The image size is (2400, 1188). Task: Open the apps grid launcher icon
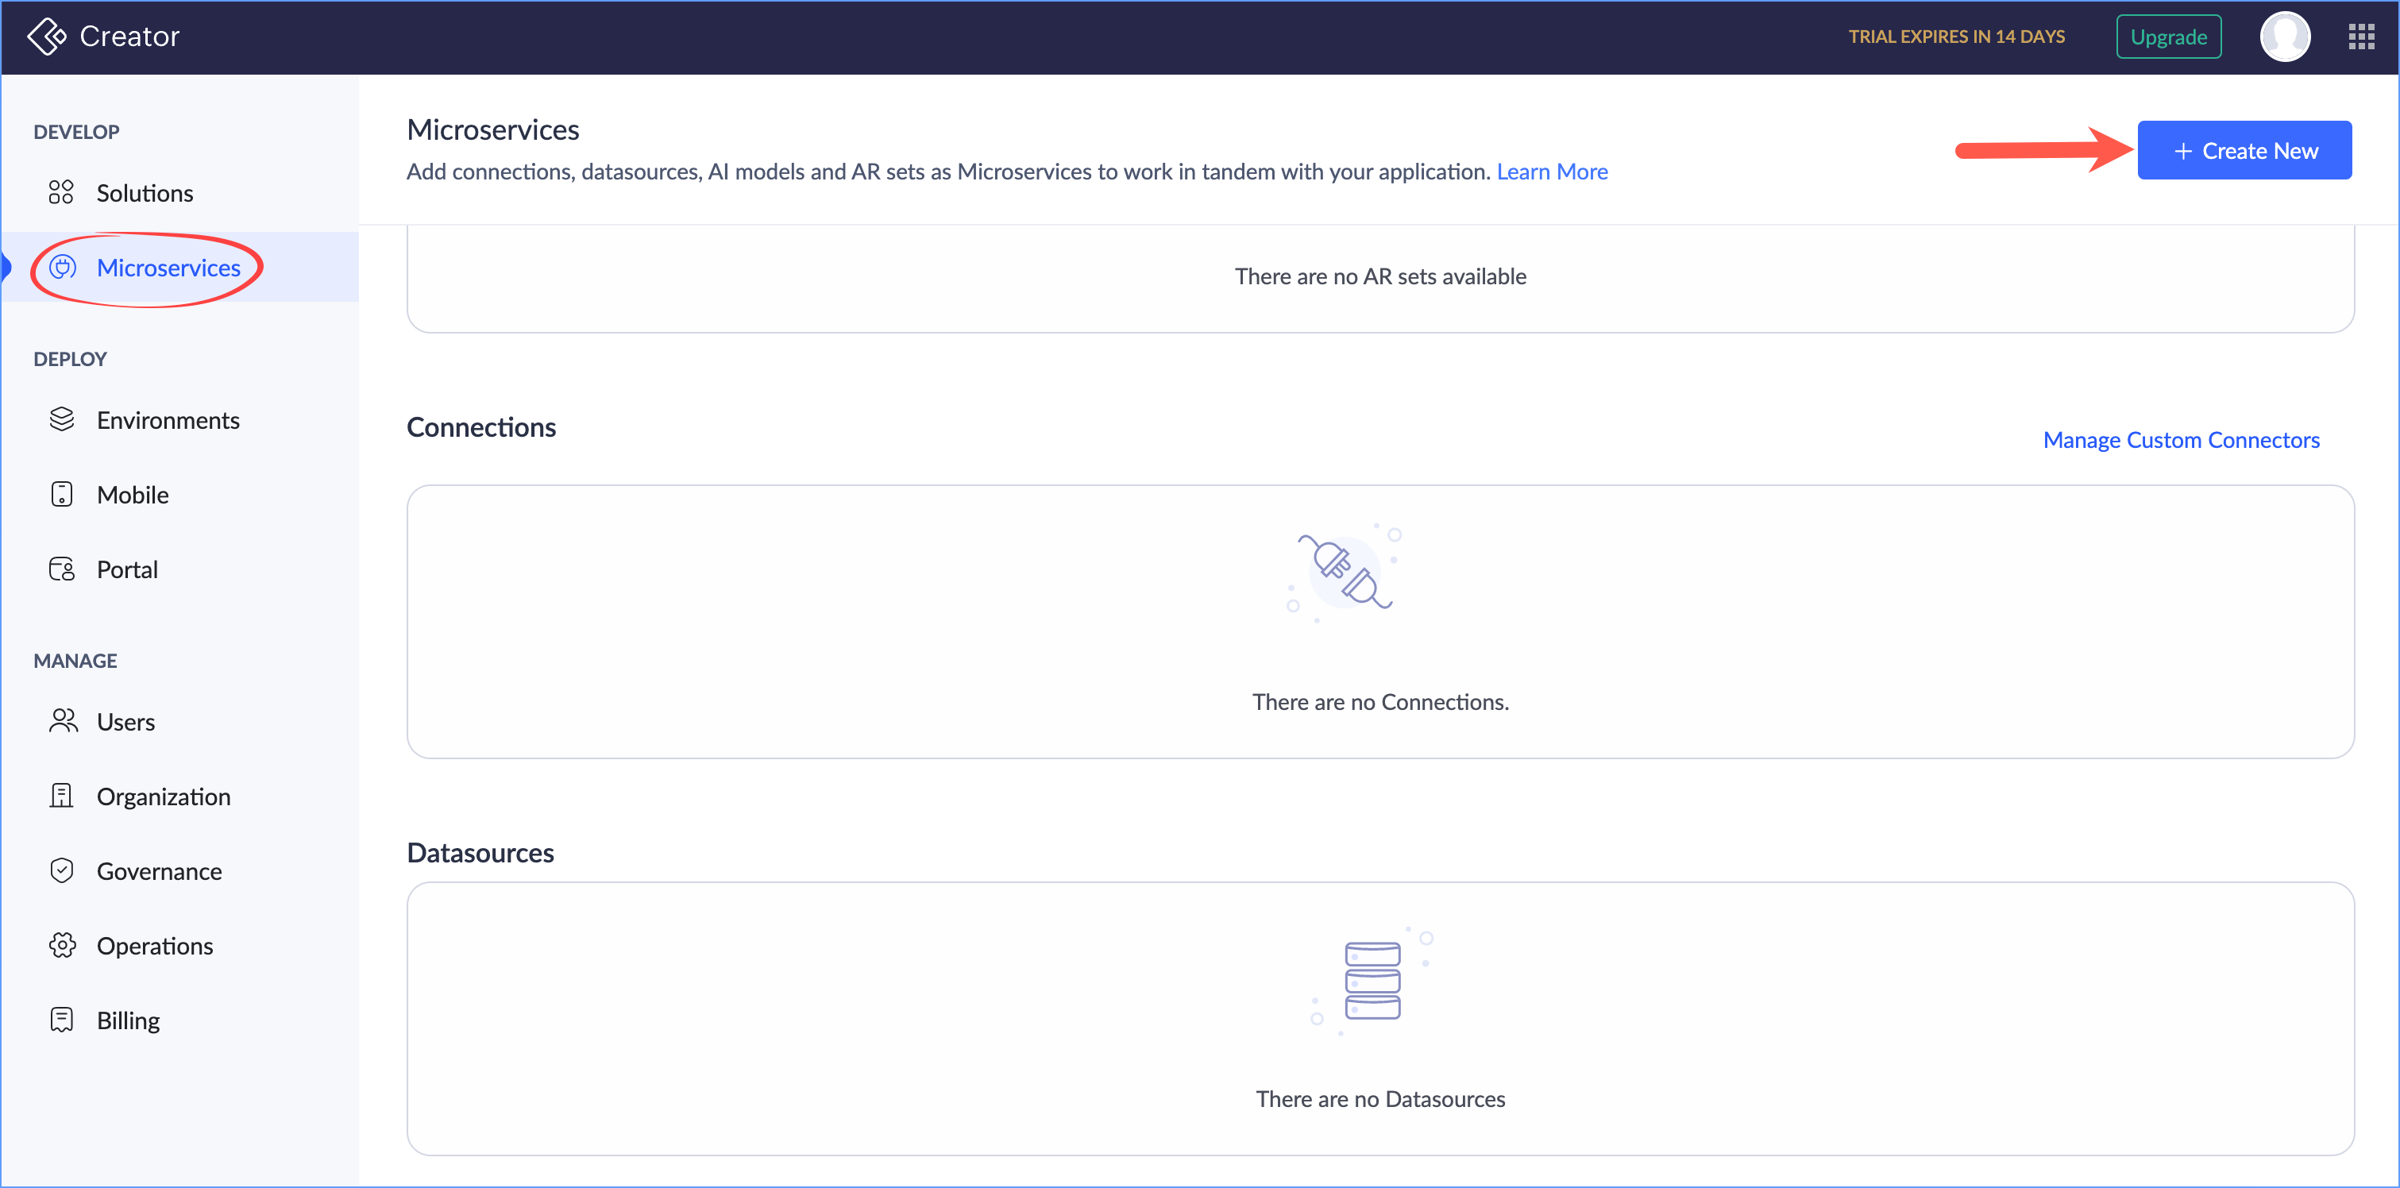pos(2360,37)
